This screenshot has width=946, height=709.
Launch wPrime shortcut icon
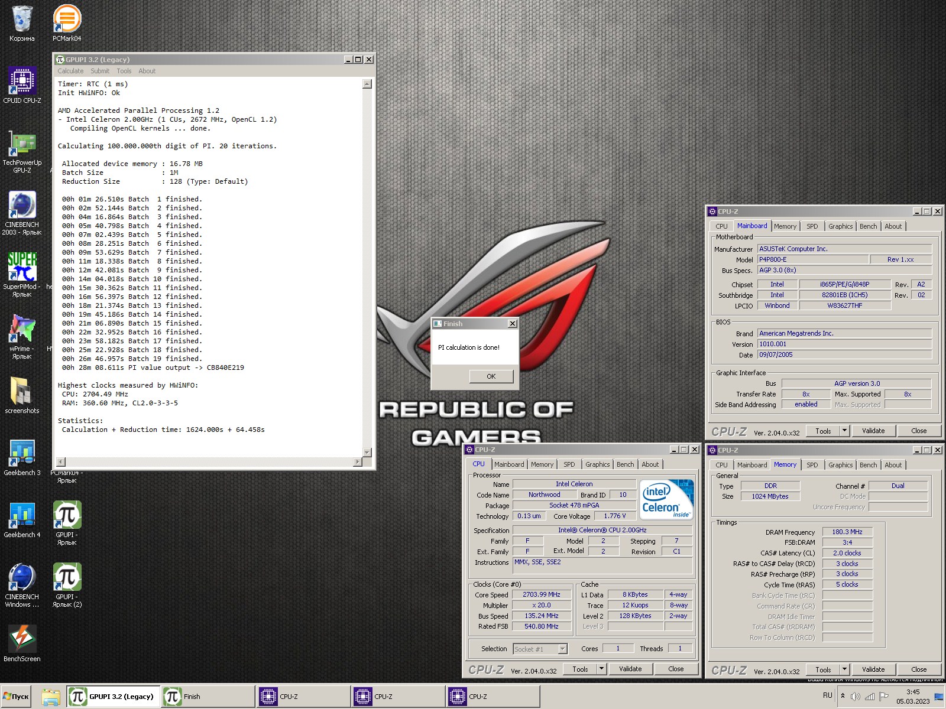(22, 337)
